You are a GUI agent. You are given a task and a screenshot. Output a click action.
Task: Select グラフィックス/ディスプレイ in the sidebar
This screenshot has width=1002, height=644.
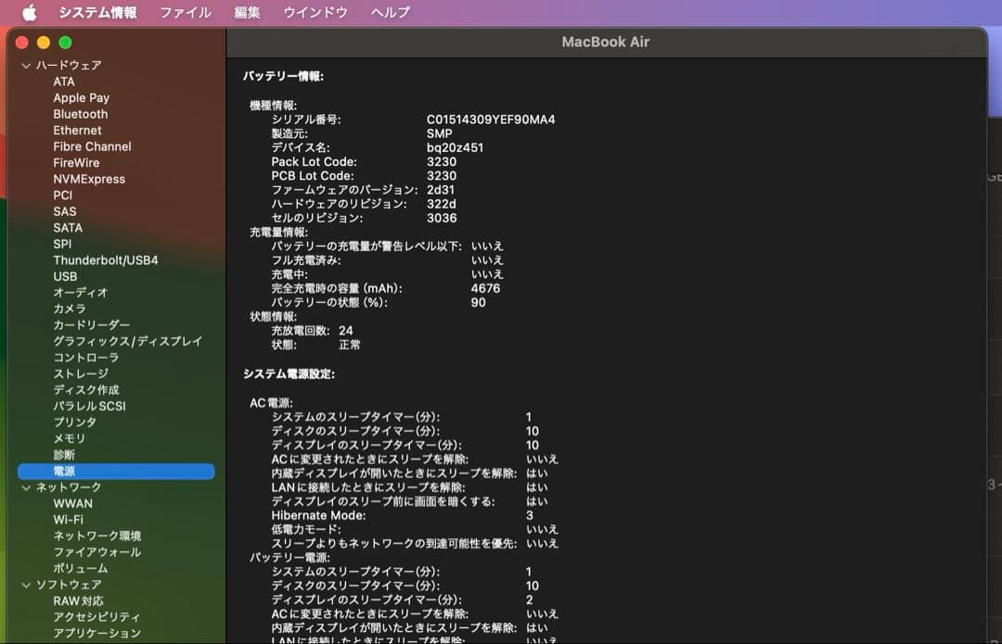(x=127, y=341)
